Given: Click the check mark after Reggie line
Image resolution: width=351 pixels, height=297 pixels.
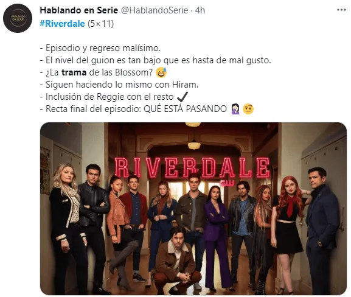Looking at the screenshot, I should click(x=182, y=97).
